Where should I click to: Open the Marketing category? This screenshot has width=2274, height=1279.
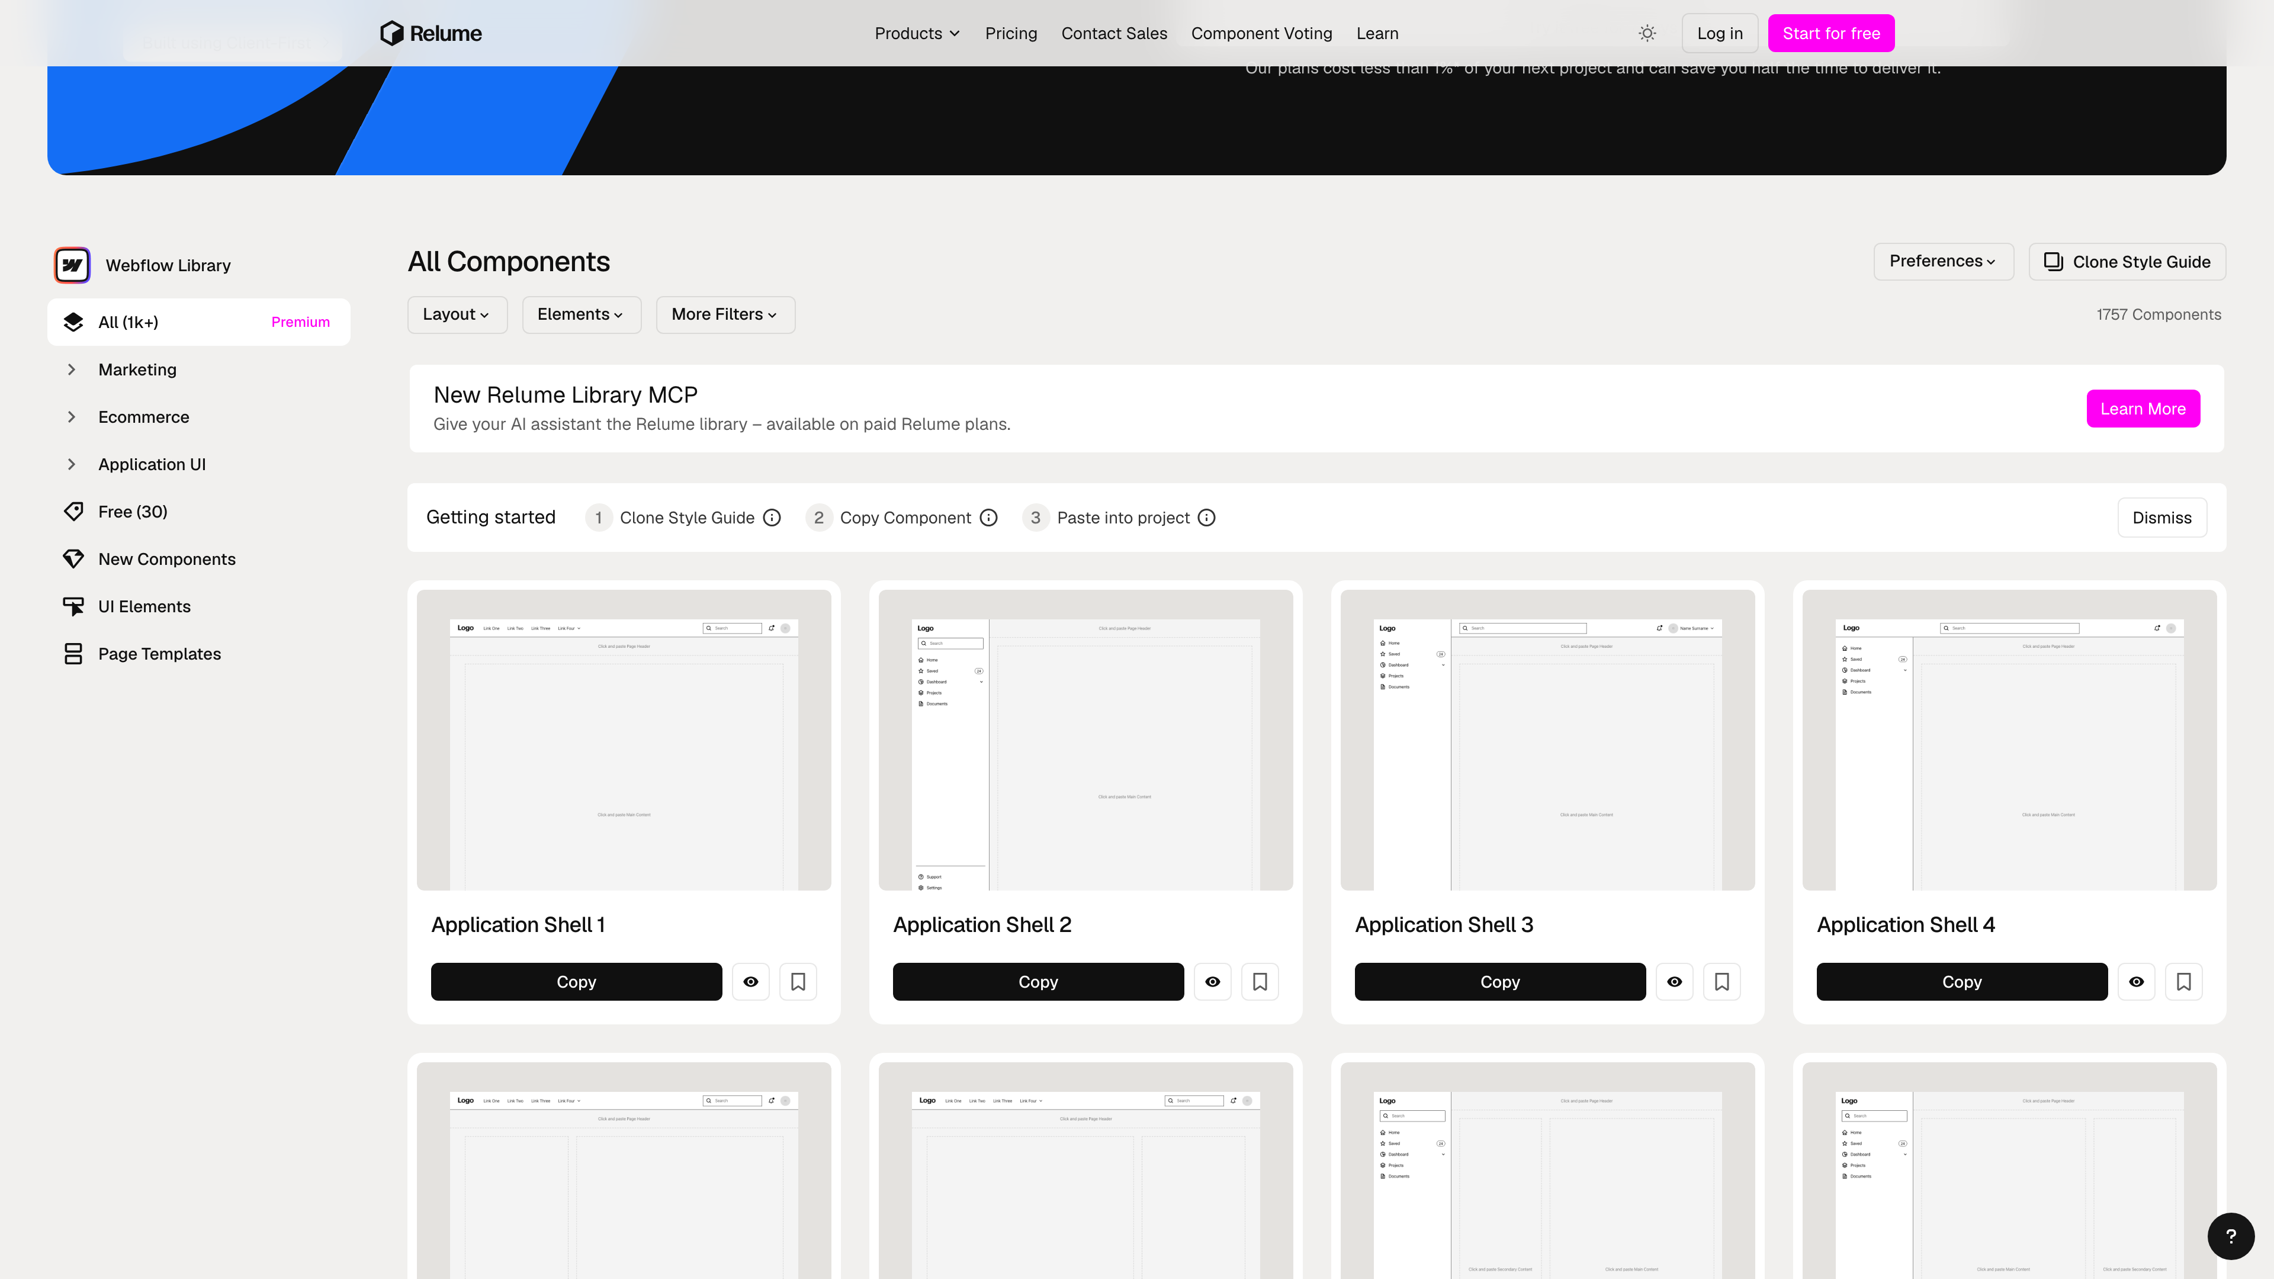click(137, 370)
